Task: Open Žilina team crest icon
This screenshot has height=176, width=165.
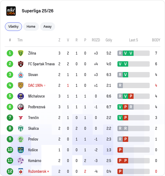Action: click(x=21, y=53)
